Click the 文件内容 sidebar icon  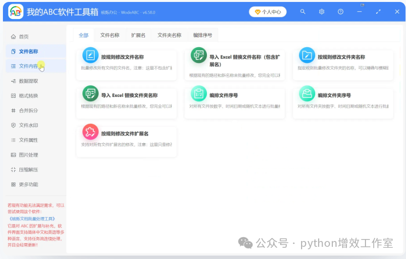(x=13, y=66)
